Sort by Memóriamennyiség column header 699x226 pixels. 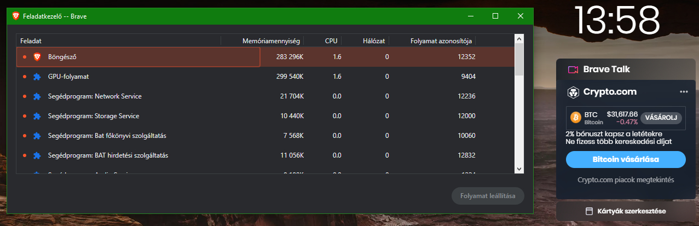pyautogui.click(x=271, y=40)
